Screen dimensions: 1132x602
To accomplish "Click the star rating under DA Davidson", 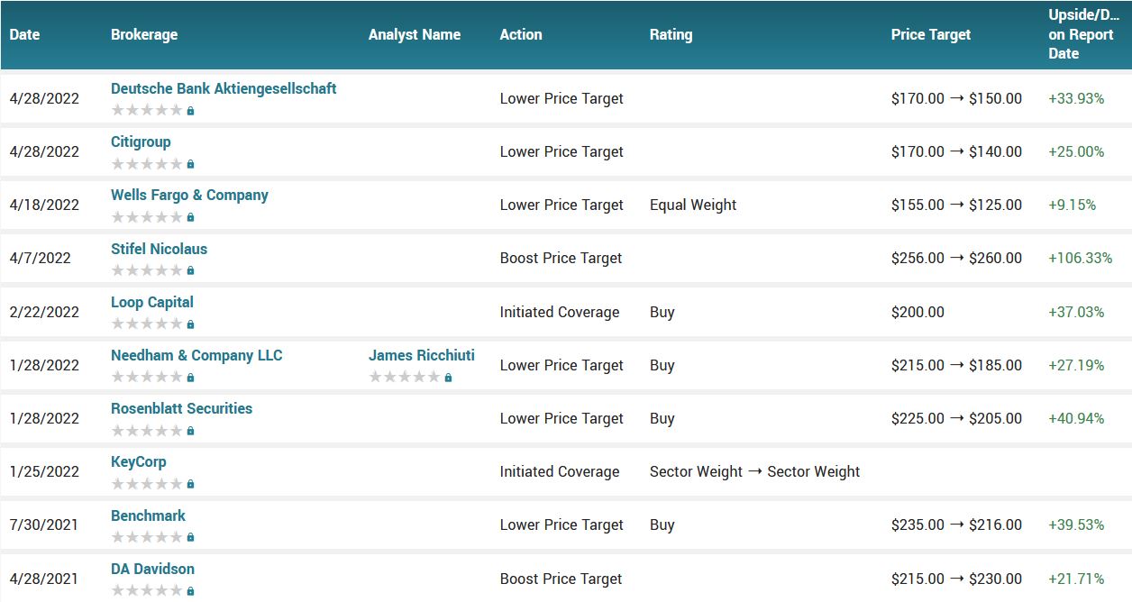I will (x=147, y=590).
